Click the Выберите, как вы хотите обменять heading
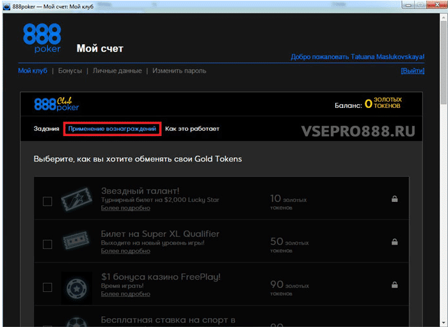 pos(138,159)
